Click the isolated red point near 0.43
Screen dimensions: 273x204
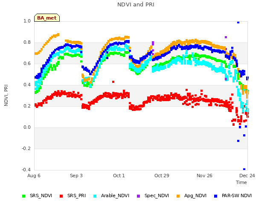[113, 82]
